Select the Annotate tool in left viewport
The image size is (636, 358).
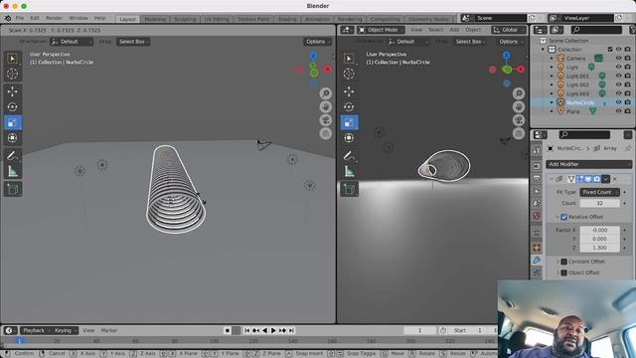point(13,156)
